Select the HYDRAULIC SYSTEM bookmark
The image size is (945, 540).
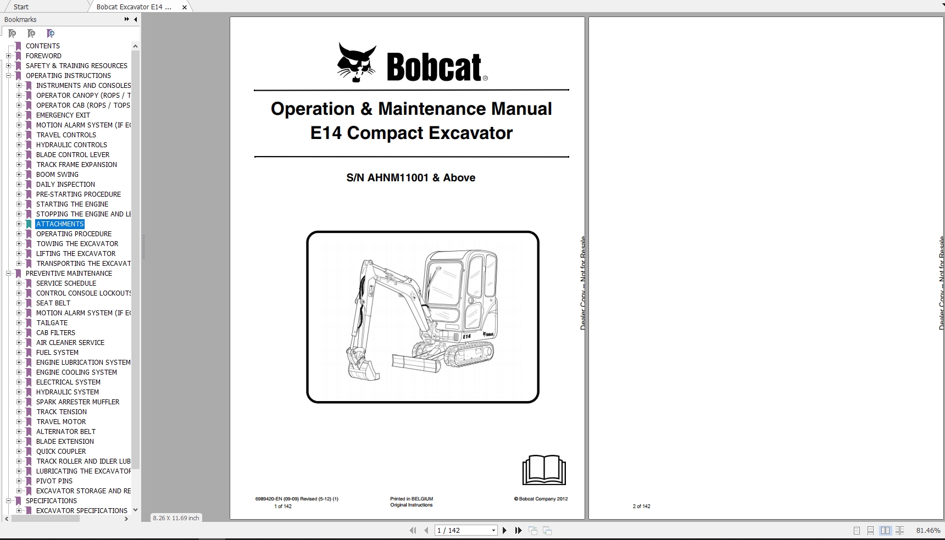tap(68, 392)
